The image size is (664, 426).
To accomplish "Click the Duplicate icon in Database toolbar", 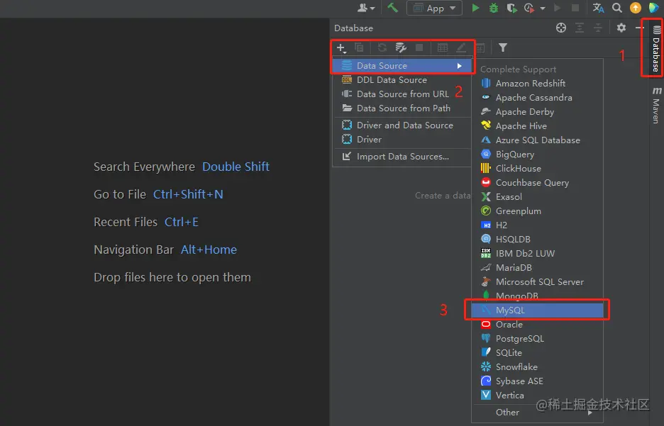I will 359,47.
